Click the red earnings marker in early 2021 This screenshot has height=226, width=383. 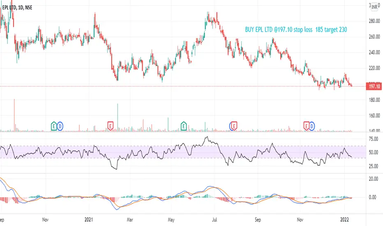[x=111, y=126]
